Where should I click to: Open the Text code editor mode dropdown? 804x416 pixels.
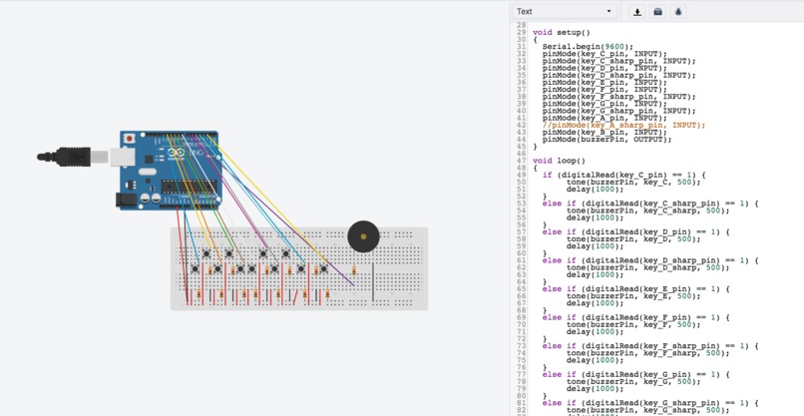[565, 11]
